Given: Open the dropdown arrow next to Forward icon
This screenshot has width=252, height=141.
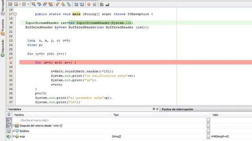Looking at the screenshot, I should pyautogui.click(x=20, y=4).
